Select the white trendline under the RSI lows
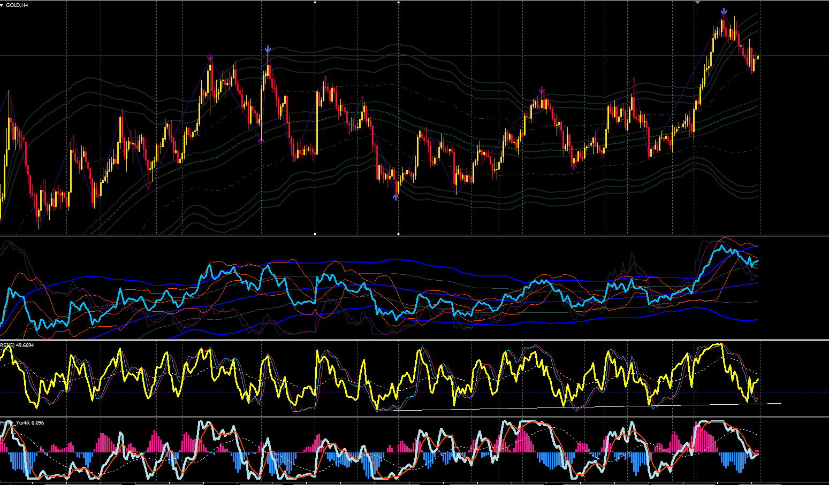This screenshot has height=485, width=829. (578, 406)
